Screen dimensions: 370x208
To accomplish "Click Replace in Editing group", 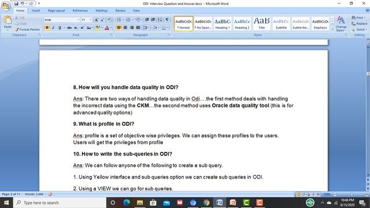I will [x=359, y=24].
